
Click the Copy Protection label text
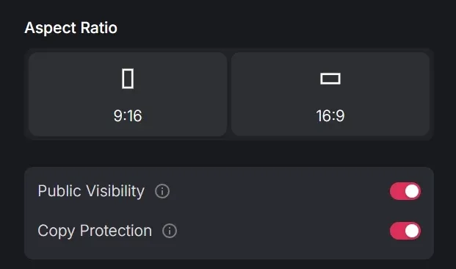click(x=95, y=231)
